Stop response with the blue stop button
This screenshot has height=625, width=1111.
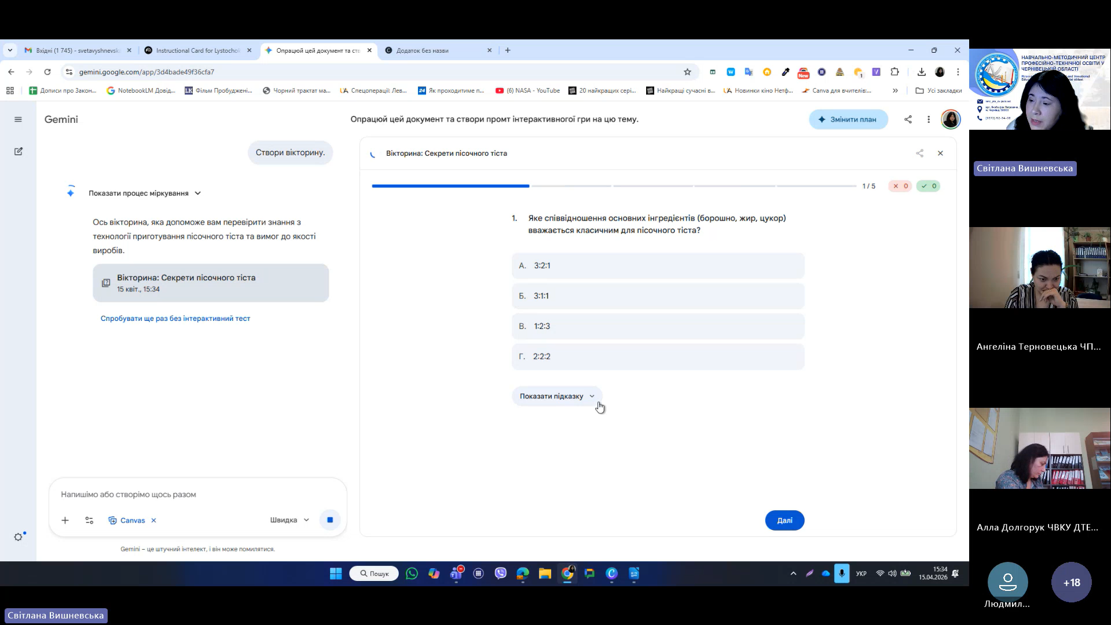tap(330, 520)
